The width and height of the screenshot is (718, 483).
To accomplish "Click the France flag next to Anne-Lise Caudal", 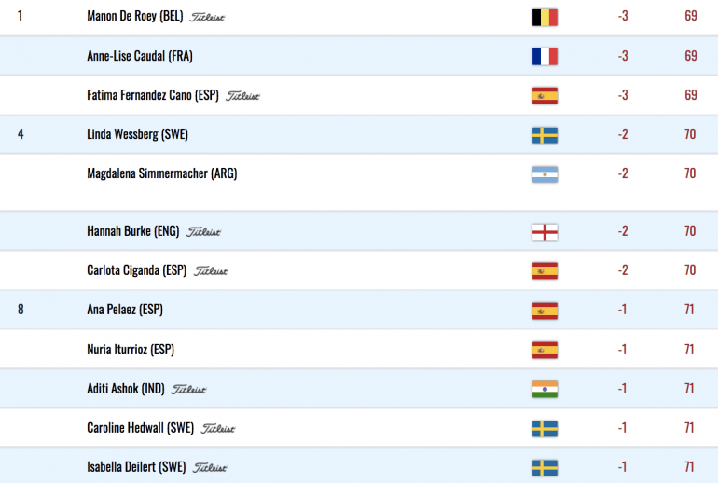I will click(545, 57).
